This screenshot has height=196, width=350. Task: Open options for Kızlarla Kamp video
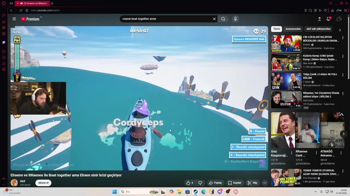(343, 56)
